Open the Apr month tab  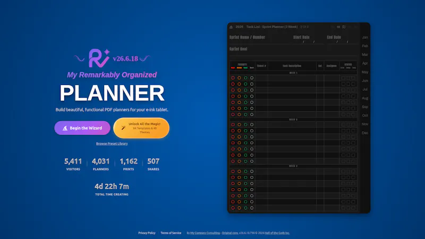[365, 63]
